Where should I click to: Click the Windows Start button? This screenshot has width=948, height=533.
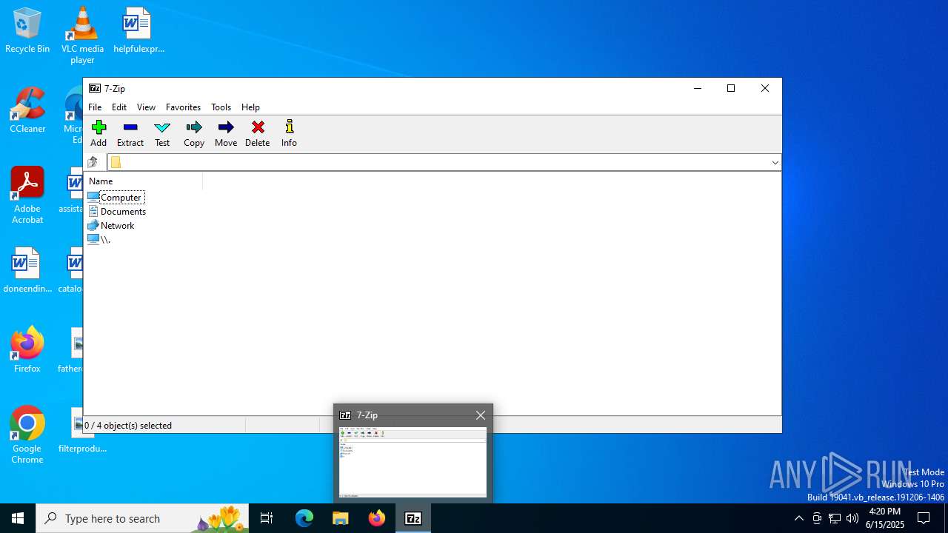18,518
